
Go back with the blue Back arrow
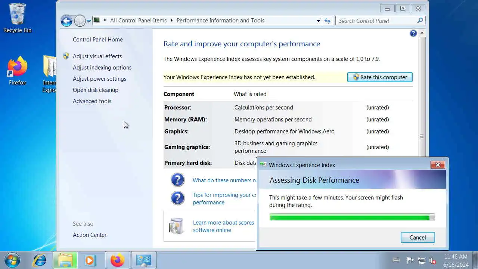coord(66,21)
